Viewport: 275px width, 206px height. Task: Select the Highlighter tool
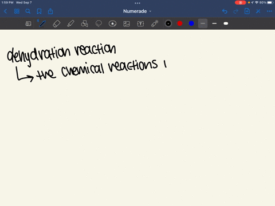[x=70, y=23]
